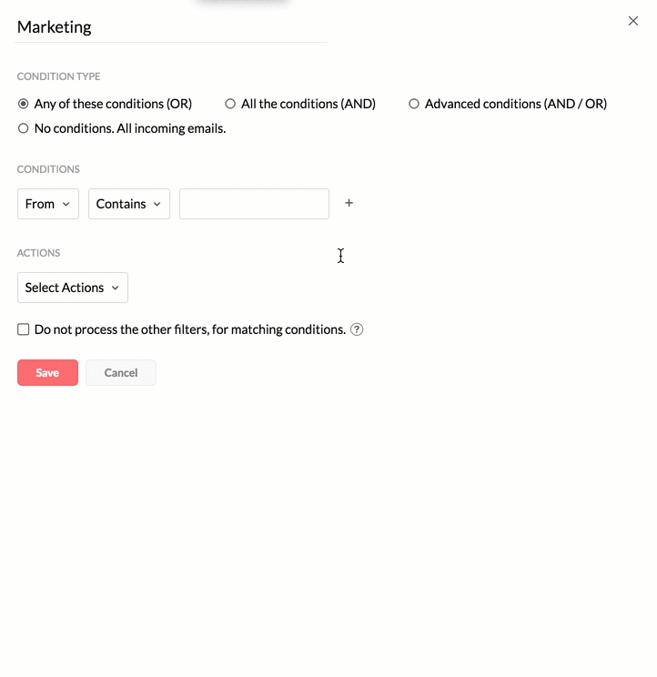This screenshot has width=657, height=677.
Task: Click the plus icon to add condition
Action: coord(349,204)
